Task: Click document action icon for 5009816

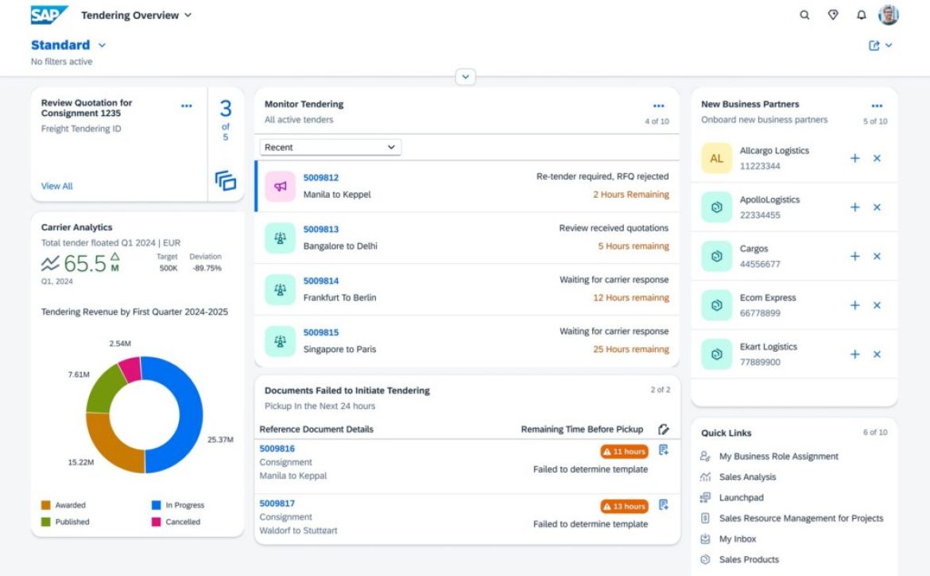Action: pyautogui.click(x=664, y=450)
